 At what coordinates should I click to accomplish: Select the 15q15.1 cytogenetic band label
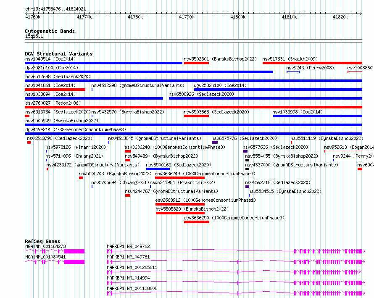pos(34,36)
